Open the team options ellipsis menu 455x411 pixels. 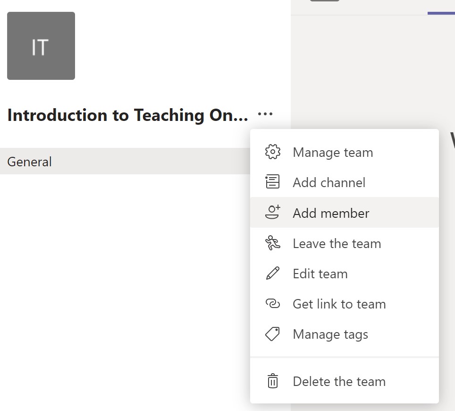point(265,114)
